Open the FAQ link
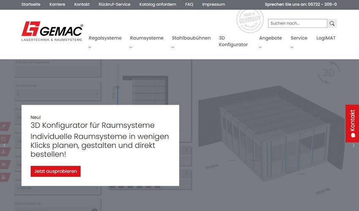This screenshot has height=211, width=359. coord(189,4)
